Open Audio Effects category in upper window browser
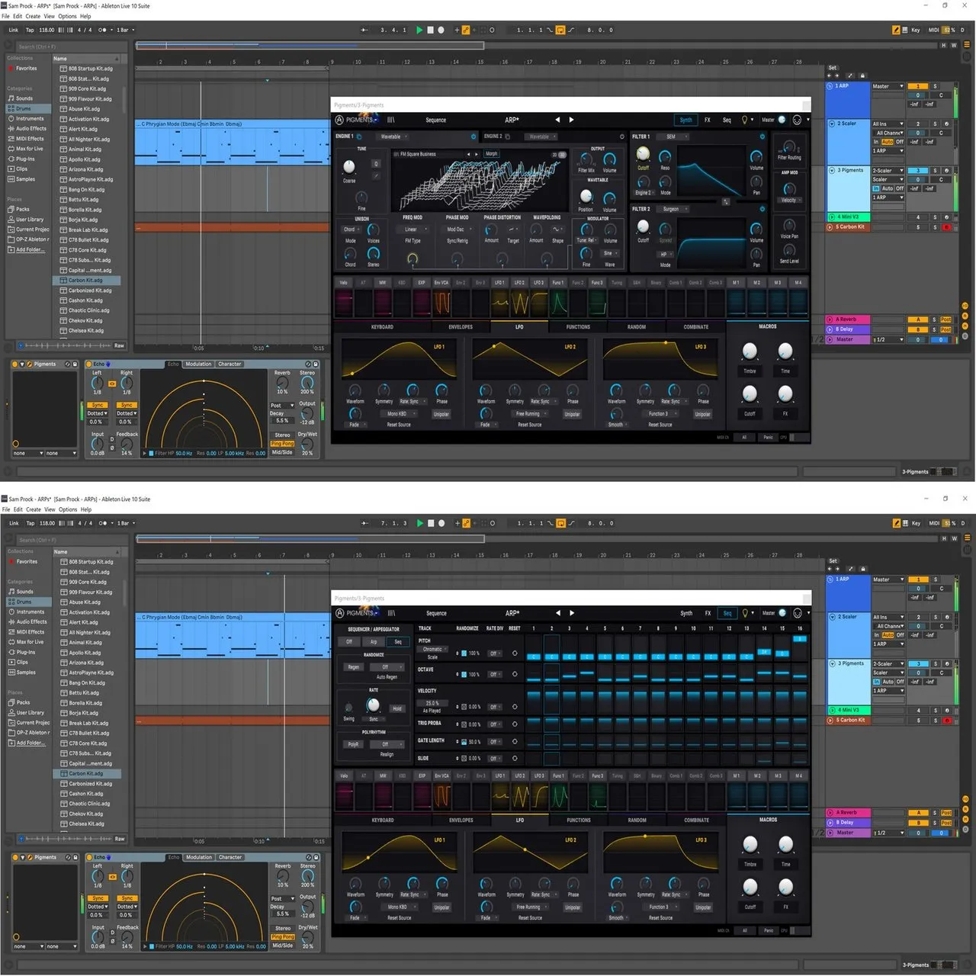The image size is (976, 976). (x=30, y=128)
